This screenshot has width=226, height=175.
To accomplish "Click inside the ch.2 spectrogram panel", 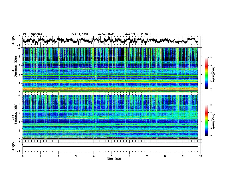I will tap(110, 117).
